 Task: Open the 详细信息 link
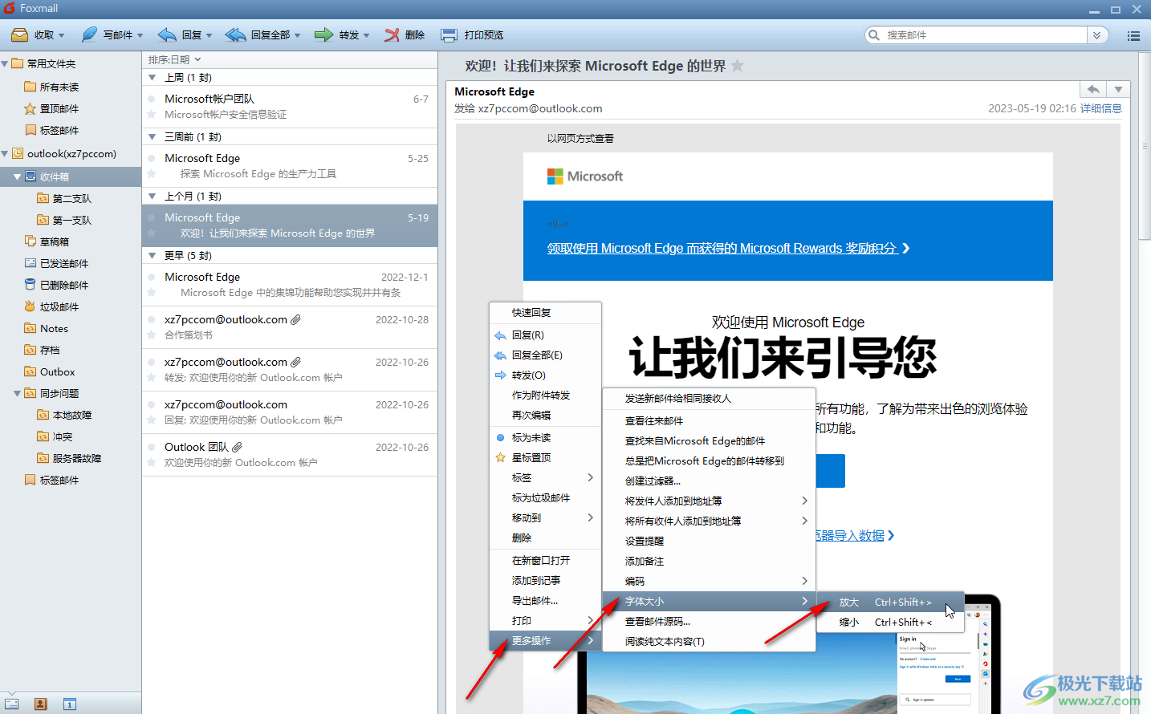[1100, 108]
